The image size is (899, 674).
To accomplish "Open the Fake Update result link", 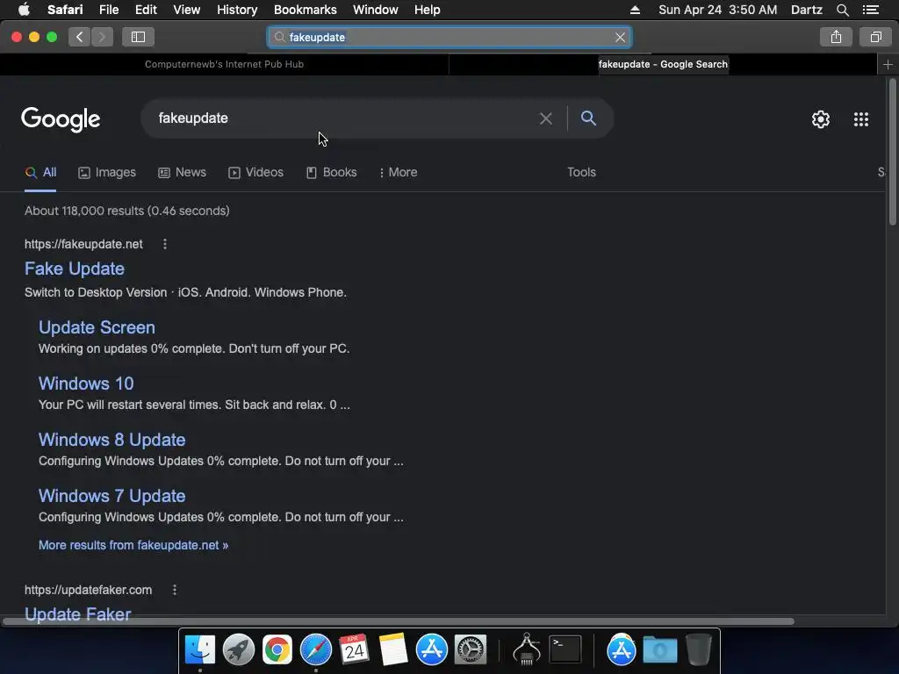I will pyautogui.click(x=75, y=269).
